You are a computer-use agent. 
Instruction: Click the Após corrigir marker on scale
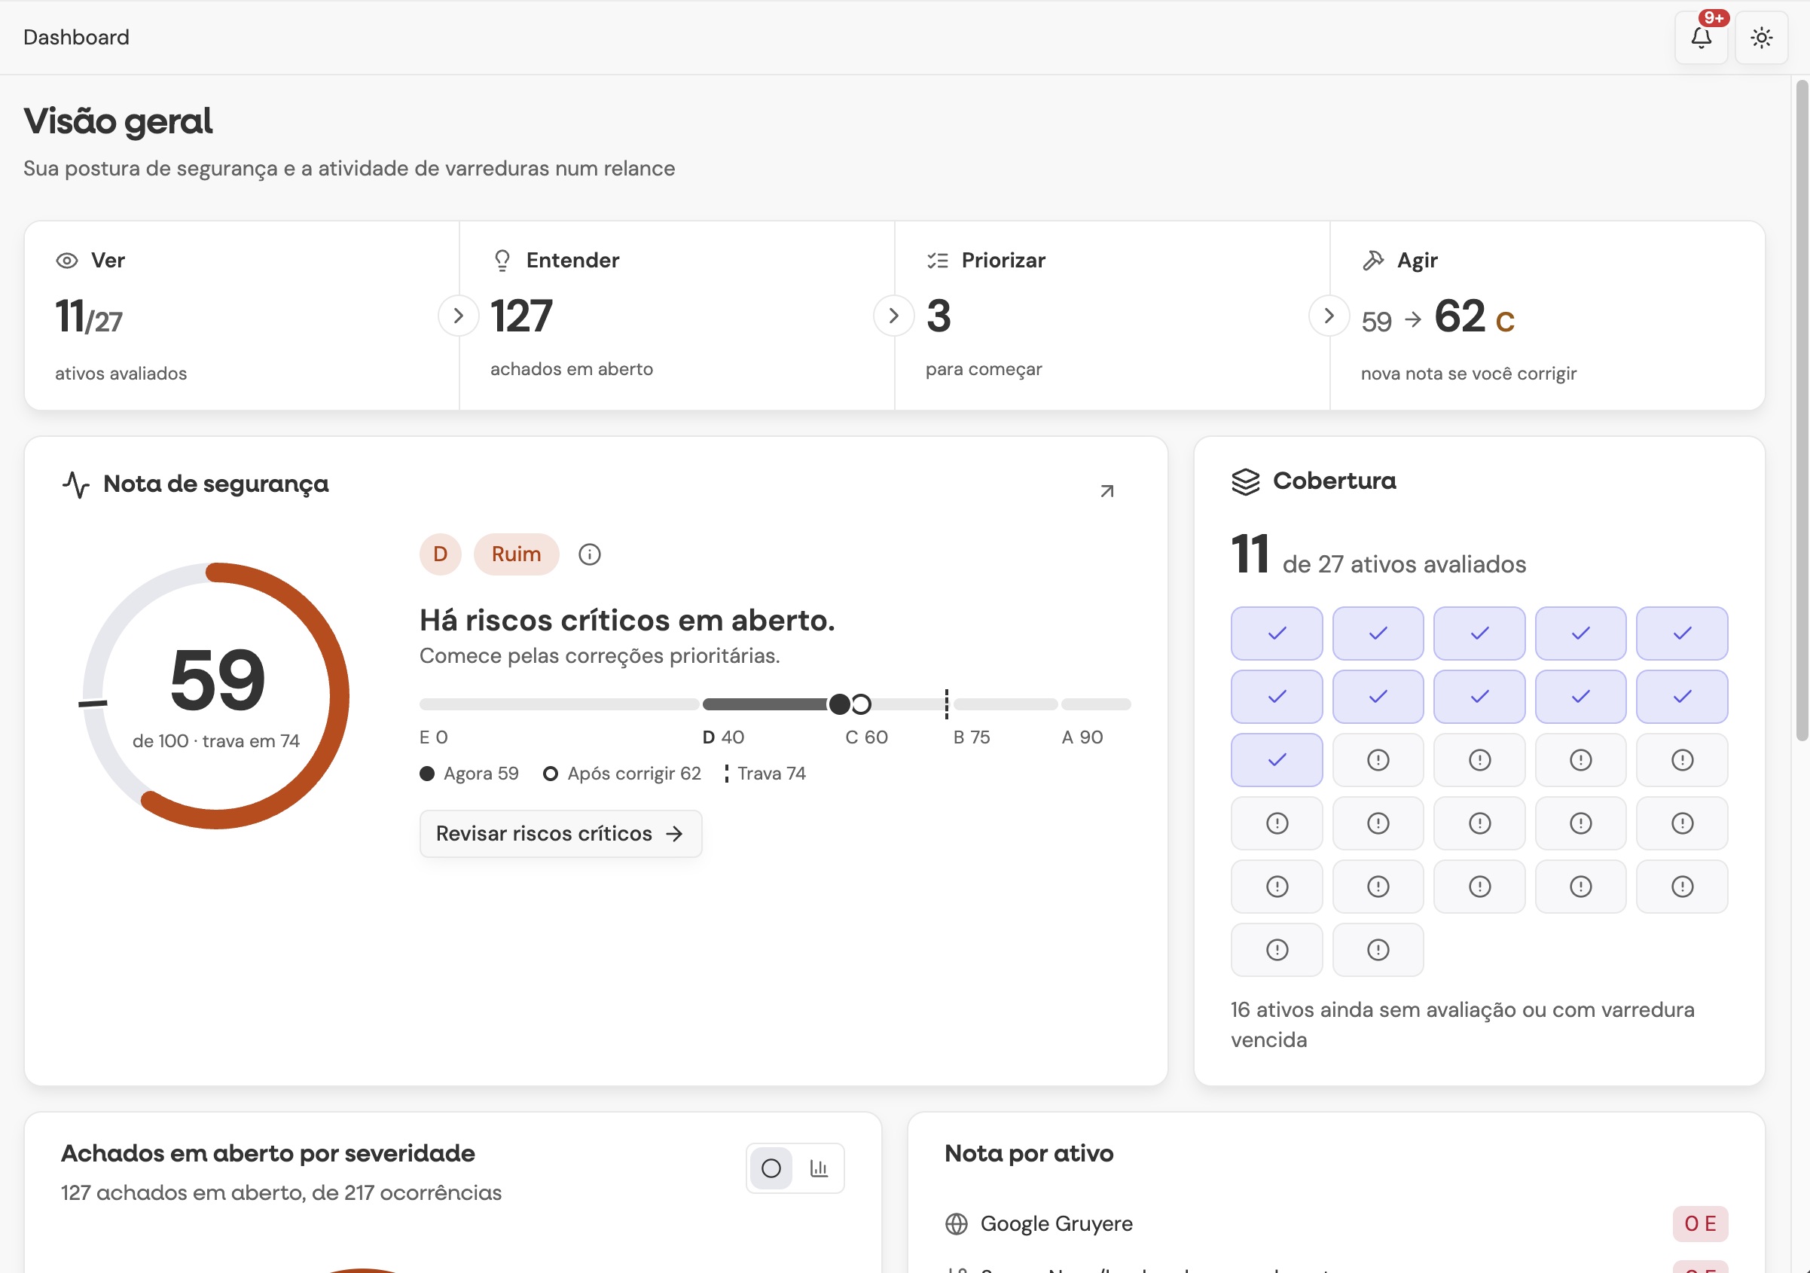[861, 704]
